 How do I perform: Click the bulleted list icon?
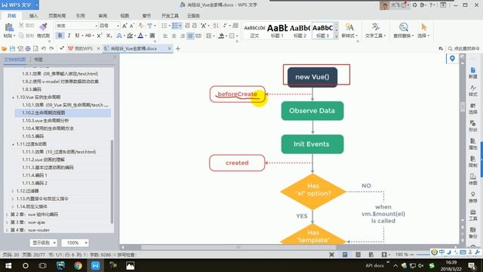tap(165, 26)
